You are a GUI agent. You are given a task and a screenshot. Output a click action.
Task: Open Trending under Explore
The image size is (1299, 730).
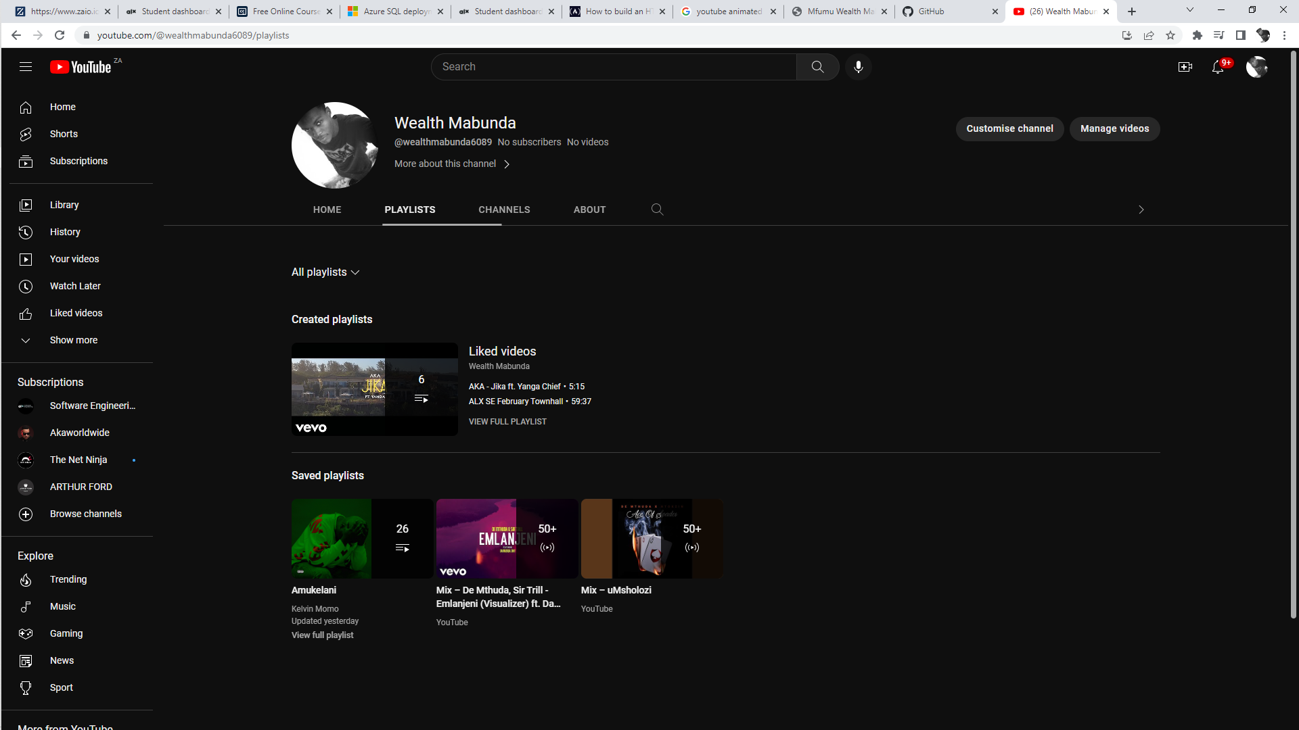68,579
